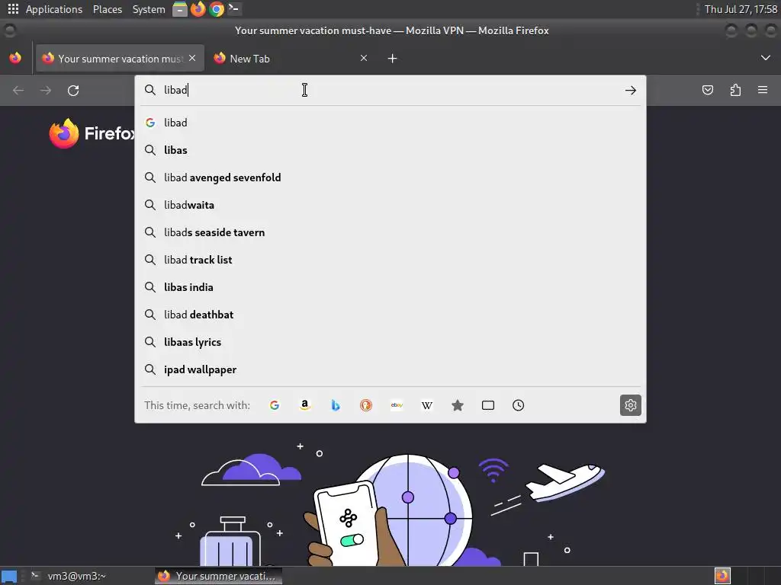Select suggestion 'libas india'
The height and width of the screenshot is (585, 781).
(x=390, y=287)
